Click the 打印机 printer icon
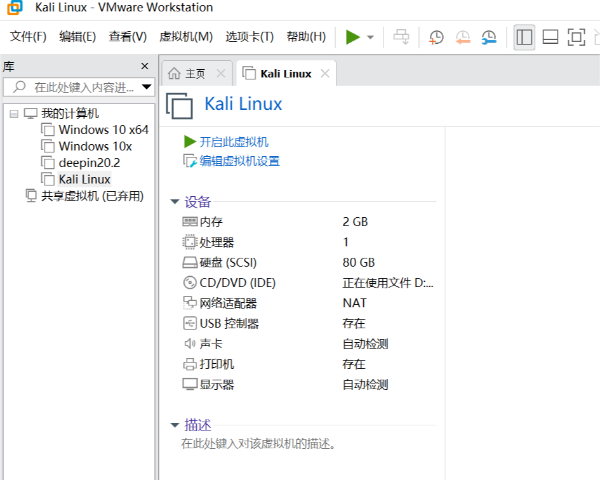This screenshot has height=480, width=600. click(190, 364)
